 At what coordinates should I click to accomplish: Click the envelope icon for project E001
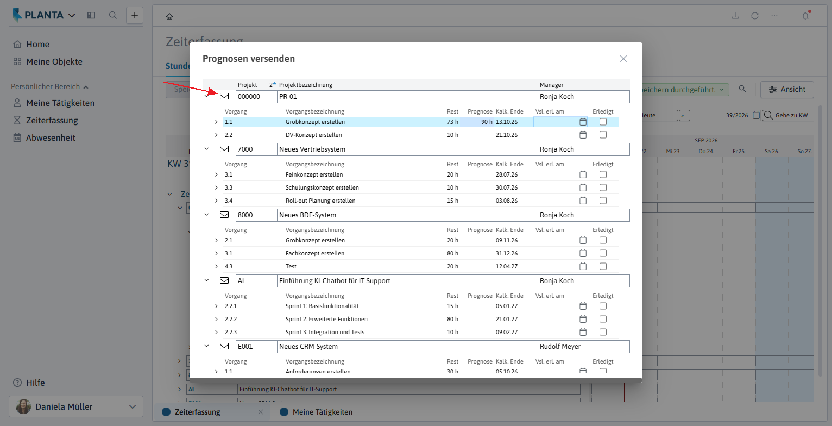[x=224, y=346]
